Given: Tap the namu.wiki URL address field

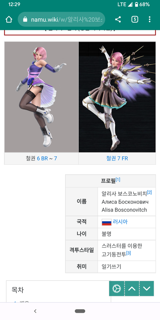Looking at the screenshot, I should [x=62, y=19].
